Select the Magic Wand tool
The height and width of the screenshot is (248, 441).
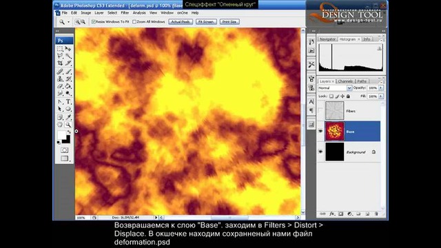68,56
